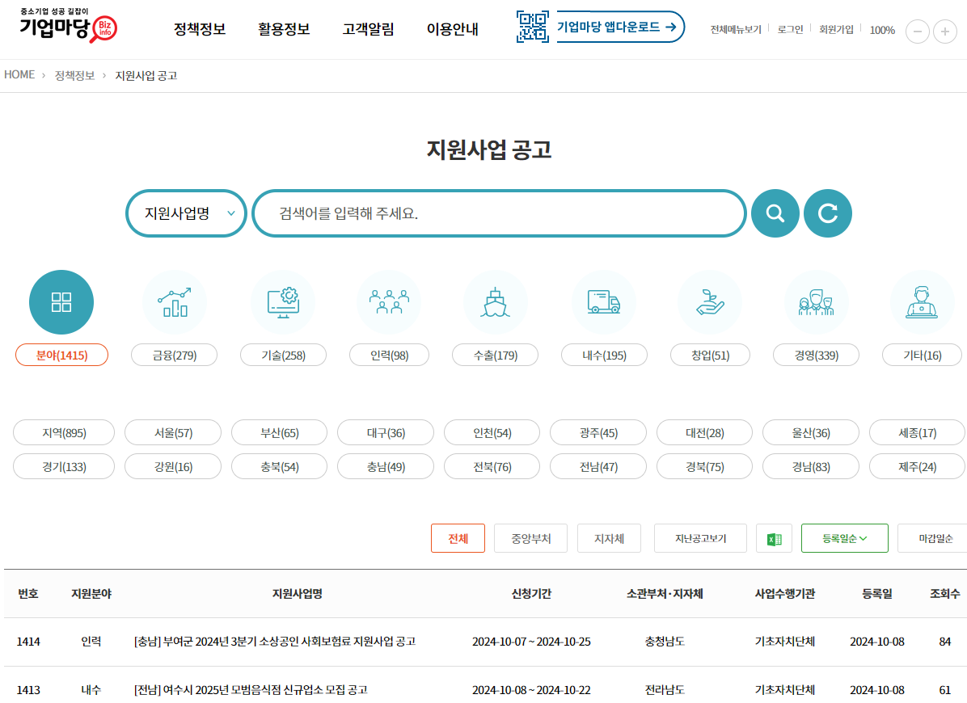Click the 기업마당 Bizinfo logo
Viewport: 967px width, 703px height.
(x=69, y=26)
